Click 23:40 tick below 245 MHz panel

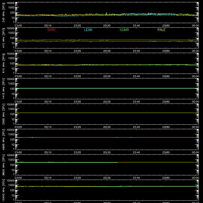pyautogui.click(x=136, y=26)
